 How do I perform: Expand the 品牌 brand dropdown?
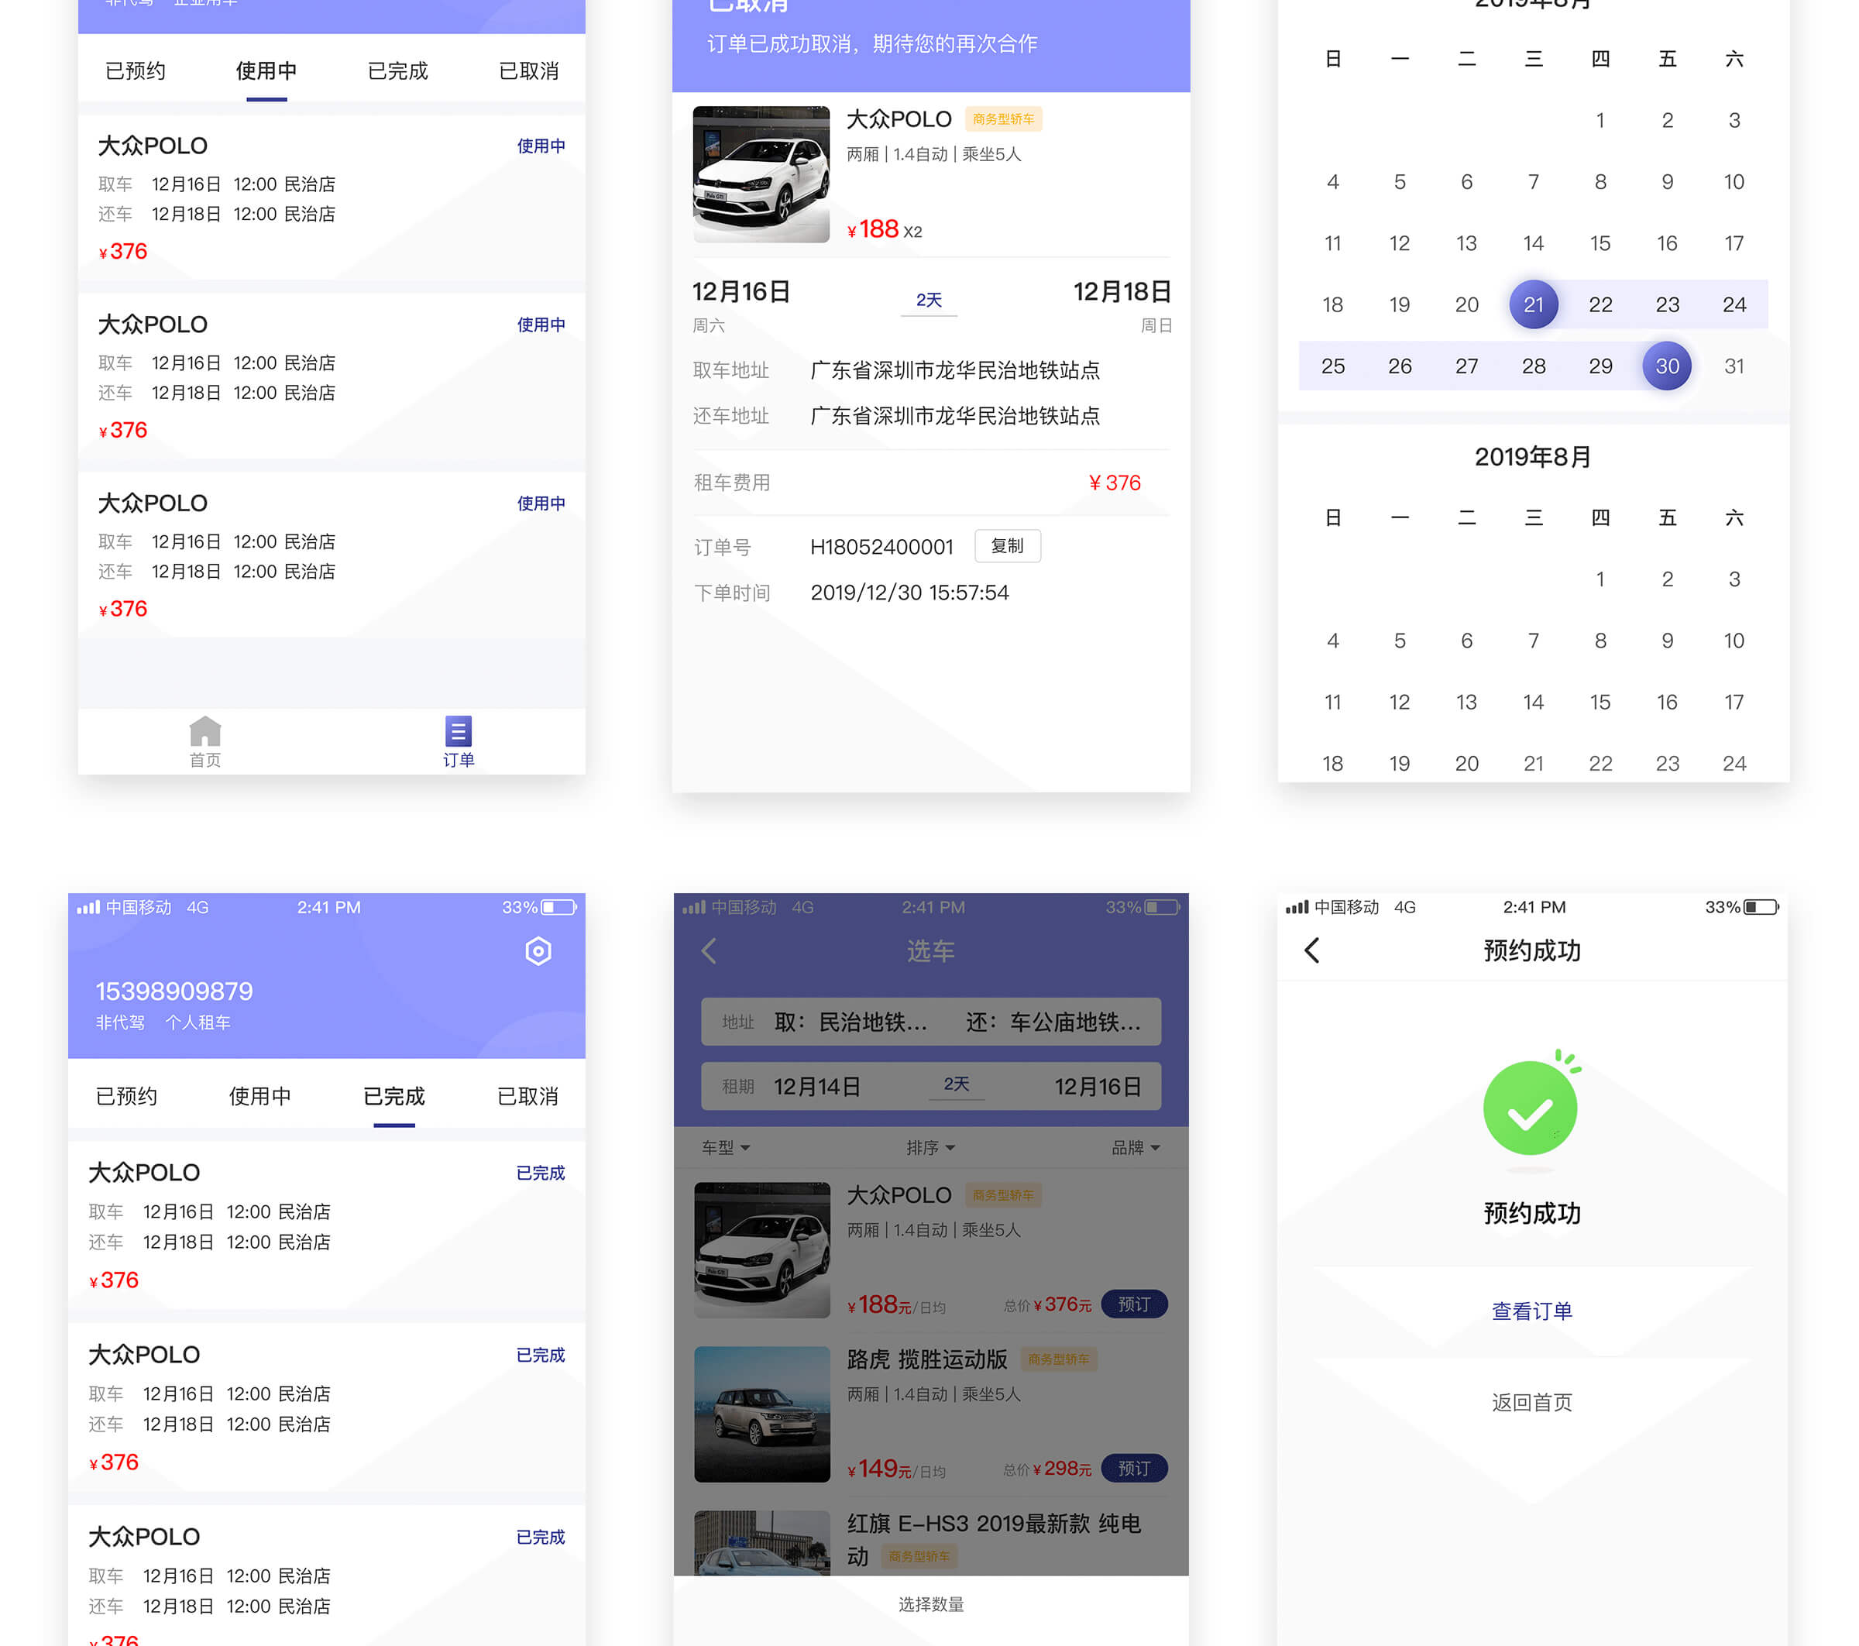pyautogui.click(x=1135, y=1148)
